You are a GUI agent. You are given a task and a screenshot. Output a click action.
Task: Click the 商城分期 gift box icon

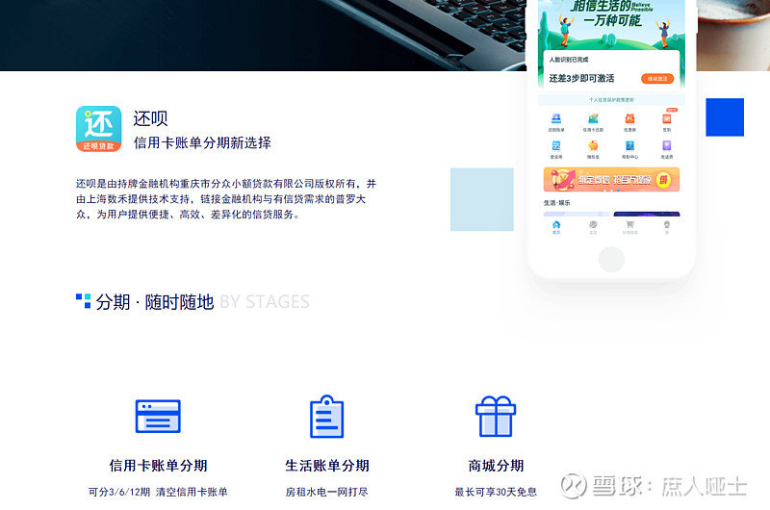click(496, 417)
